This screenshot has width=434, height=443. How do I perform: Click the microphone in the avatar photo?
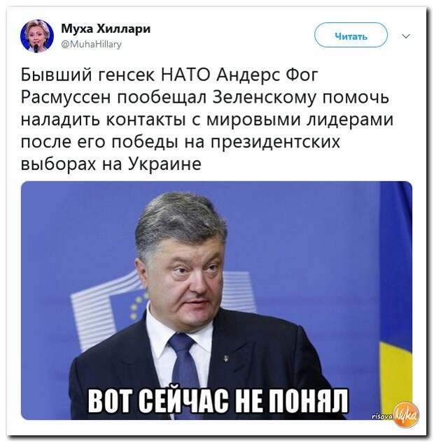[x=36, y=48]
